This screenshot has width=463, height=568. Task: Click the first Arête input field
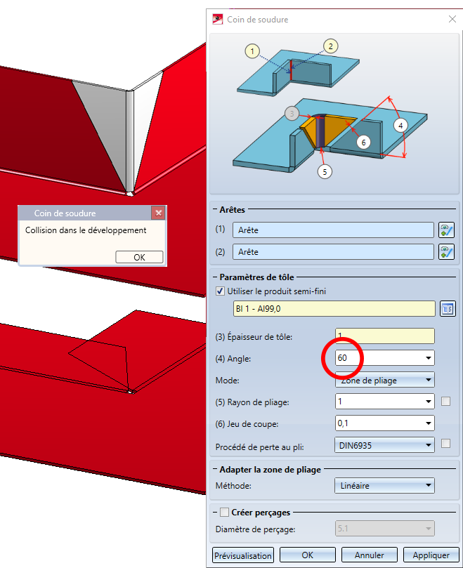pos(333,230)
